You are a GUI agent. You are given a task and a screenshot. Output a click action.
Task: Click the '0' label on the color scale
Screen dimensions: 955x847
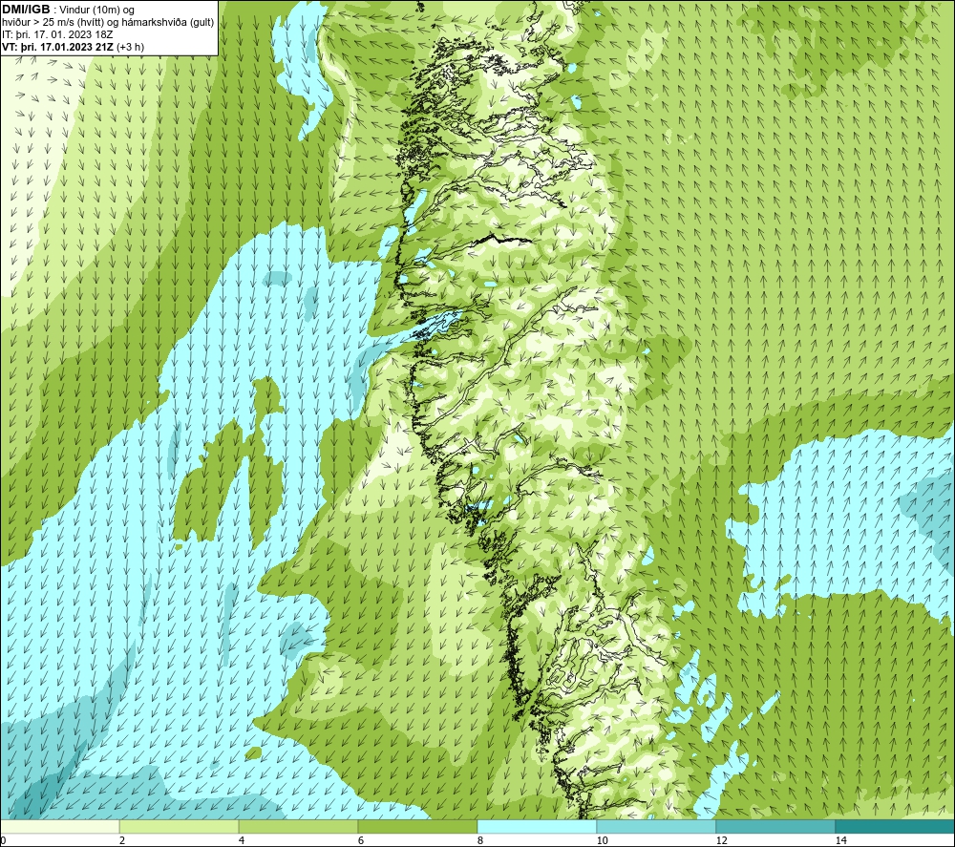[x=3, y=840]
